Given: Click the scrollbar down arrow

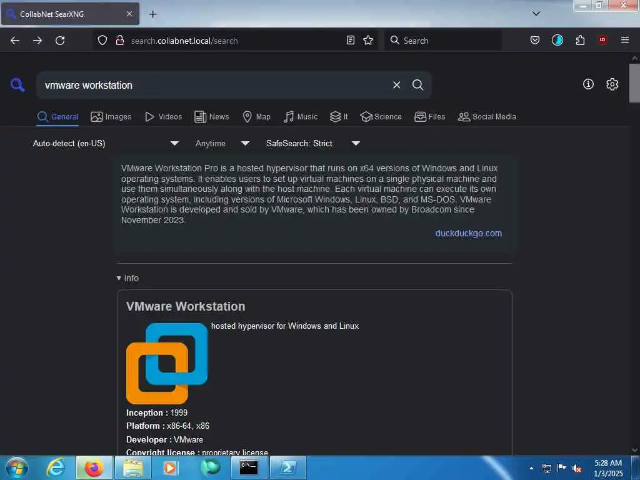Looking at the screenshot, I should [634, 450].
